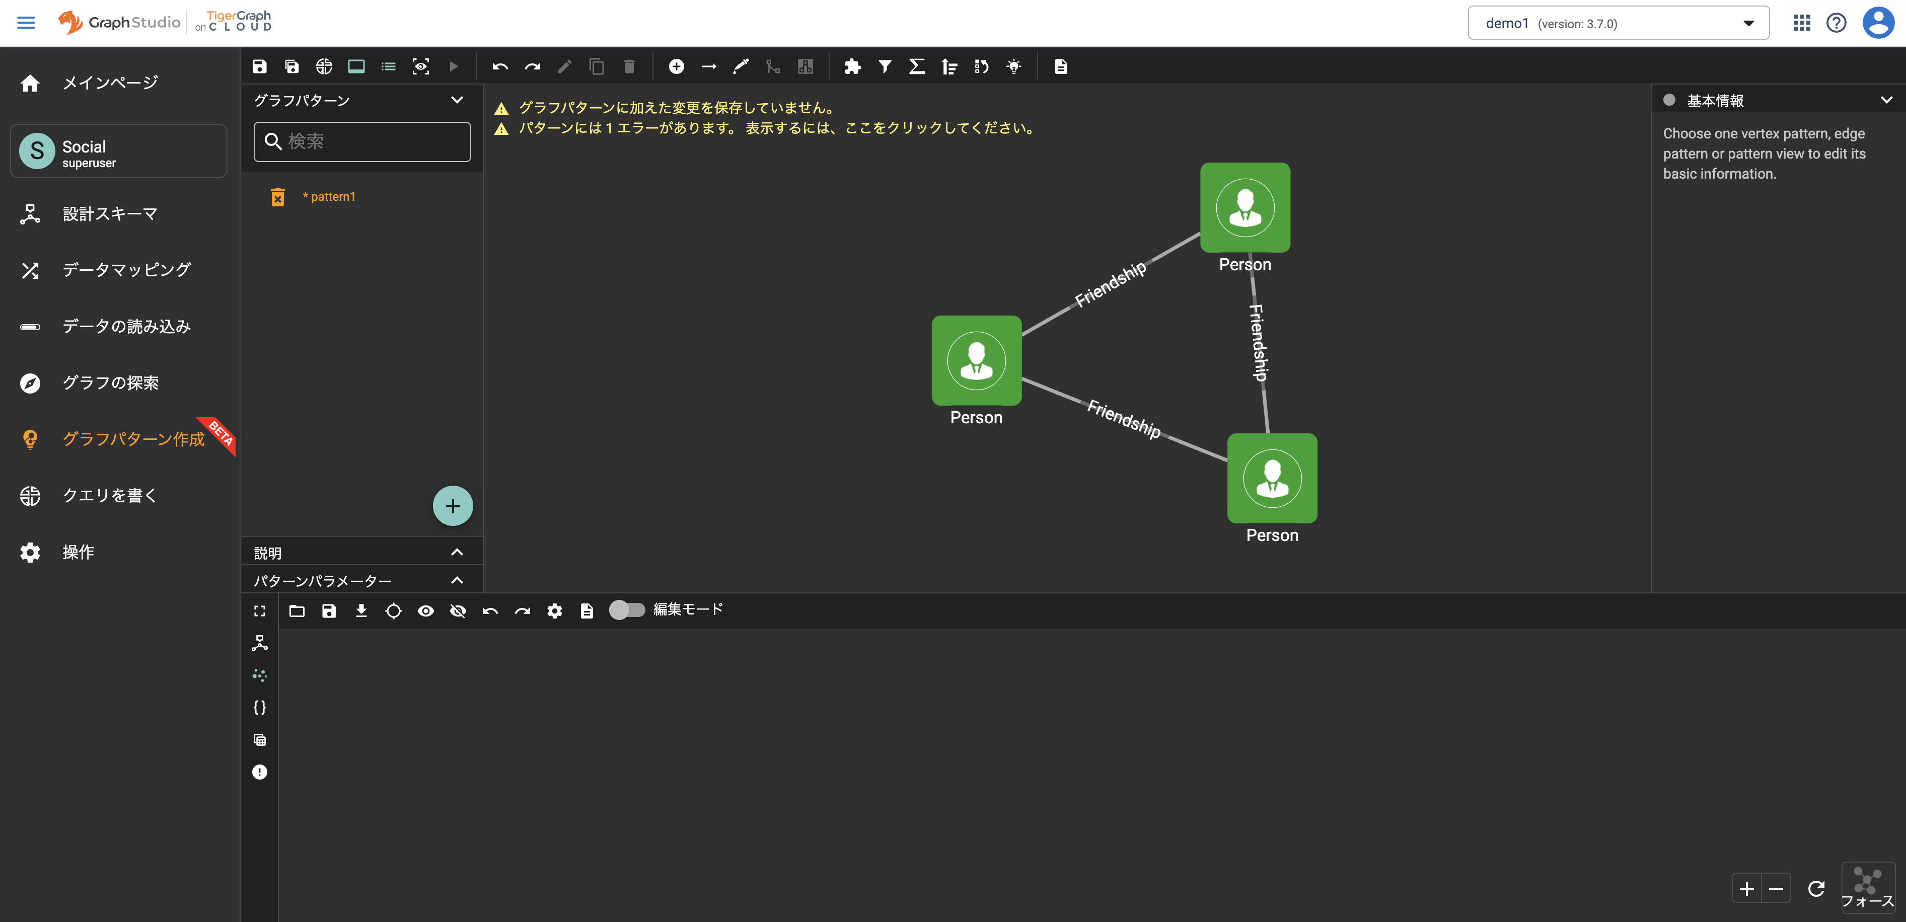Click the undo icon in top toolbar

point(499,66)
